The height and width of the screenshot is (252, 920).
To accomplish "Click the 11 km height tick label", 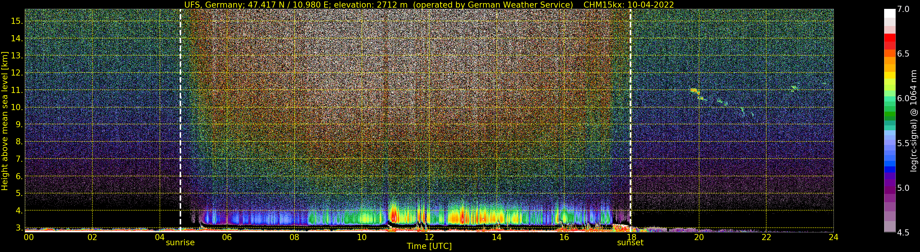I will click(x=17, y=90).
